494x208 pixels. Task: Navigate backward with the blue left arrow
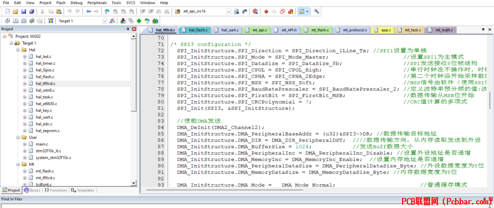pyautogui.click(x=89, y=11)
